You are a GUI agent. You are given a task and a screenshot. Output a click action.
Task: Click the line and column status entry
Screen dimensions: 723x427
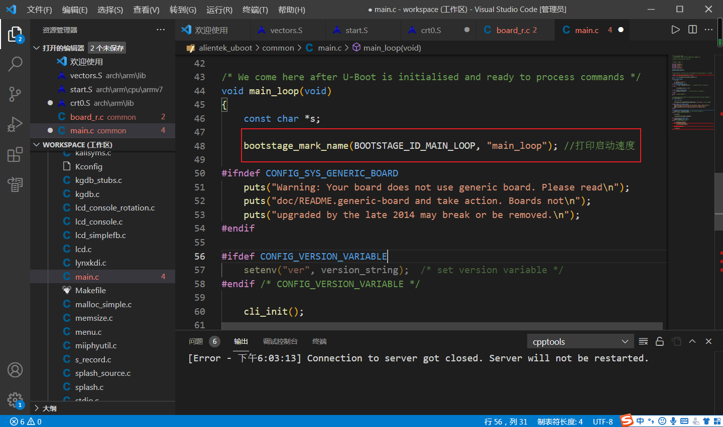(x=506, y=421)
